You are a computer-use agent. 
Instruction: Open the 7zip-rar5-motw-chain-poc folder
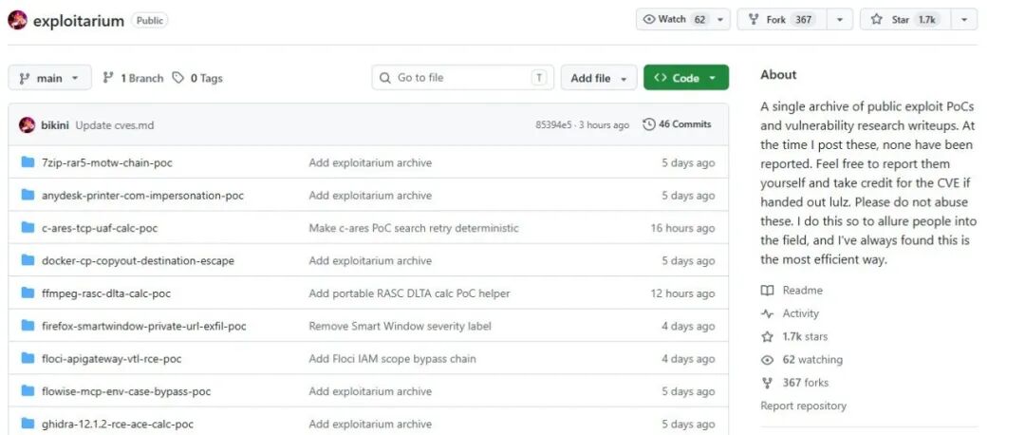[107, 162]
